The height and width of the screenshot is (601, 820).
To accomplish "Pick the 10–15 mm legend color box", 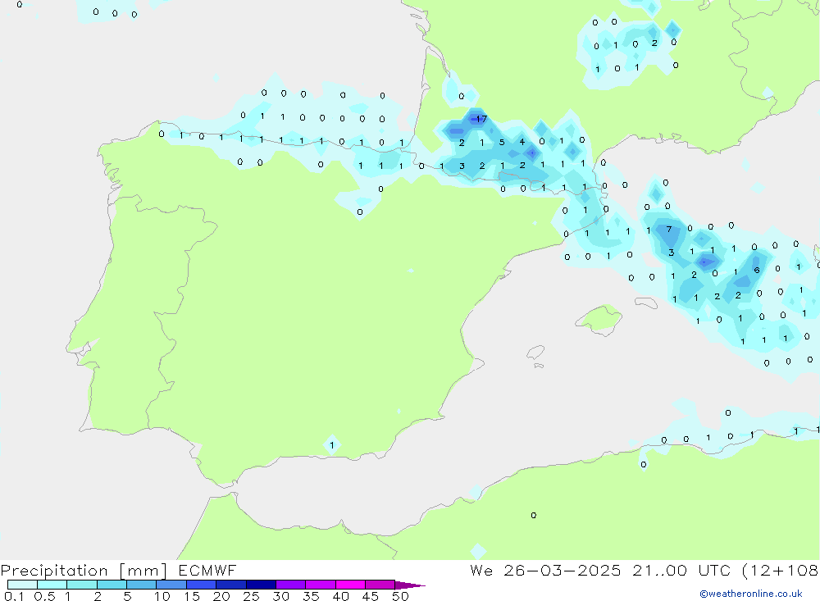I will click(171, 585).
